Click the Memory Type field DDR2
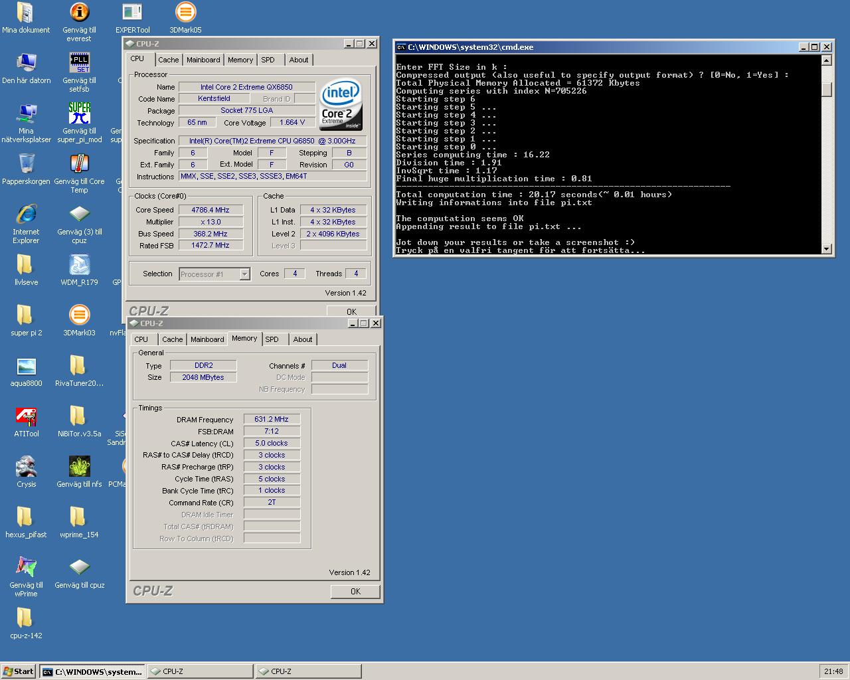The height and width of the screenshot is (680, 850). (x=203, y=365)
